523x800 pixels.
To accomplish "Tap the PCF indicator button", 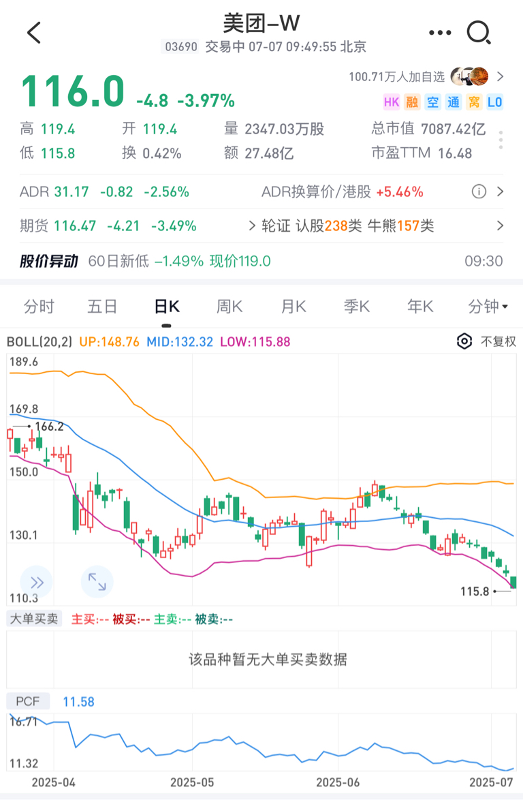I will pyautogui.click(x=28, y=701).
